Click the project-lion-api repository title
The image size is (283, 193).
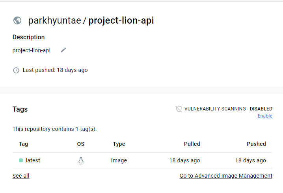pos(121,20)
